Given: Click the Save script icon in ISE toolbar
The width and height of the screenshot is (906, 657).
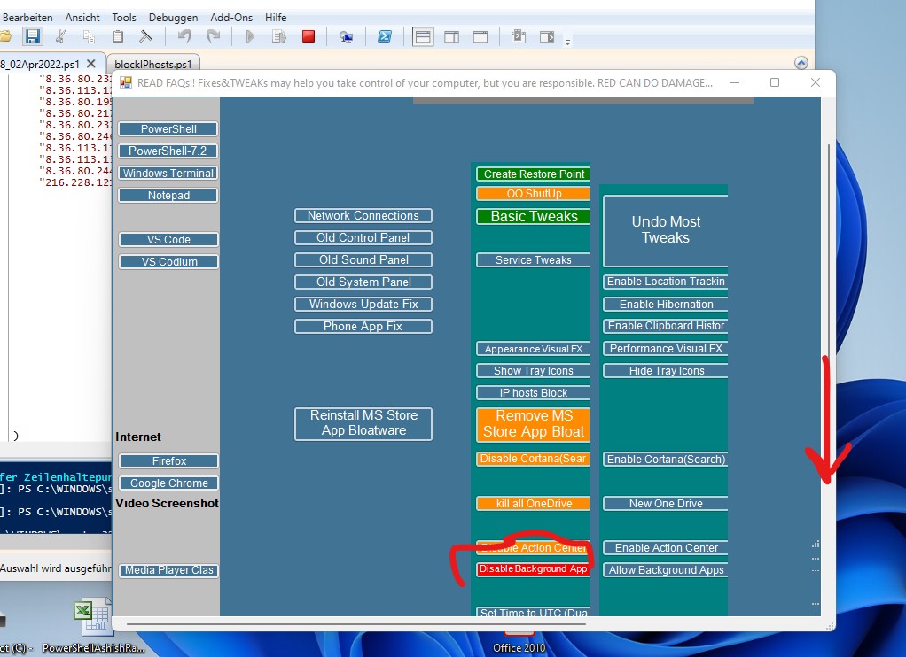Looking at the screenshot, I should 32,37.
